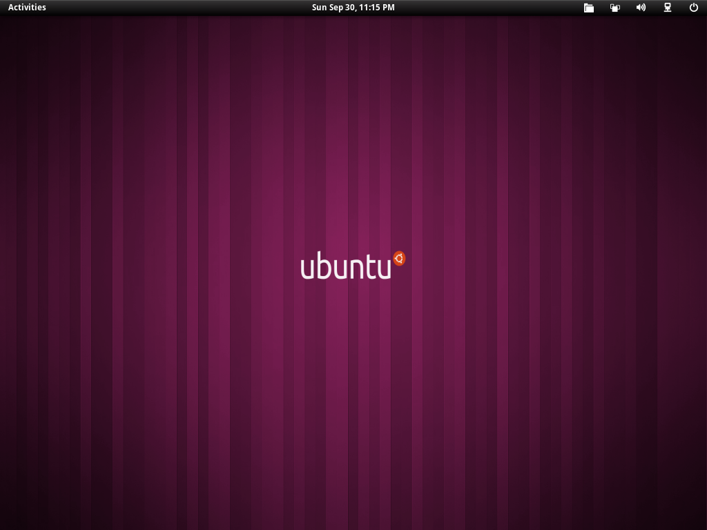Open the clock and calendar menu
Screen dimensions: 707x530
(x=353, y=7)
